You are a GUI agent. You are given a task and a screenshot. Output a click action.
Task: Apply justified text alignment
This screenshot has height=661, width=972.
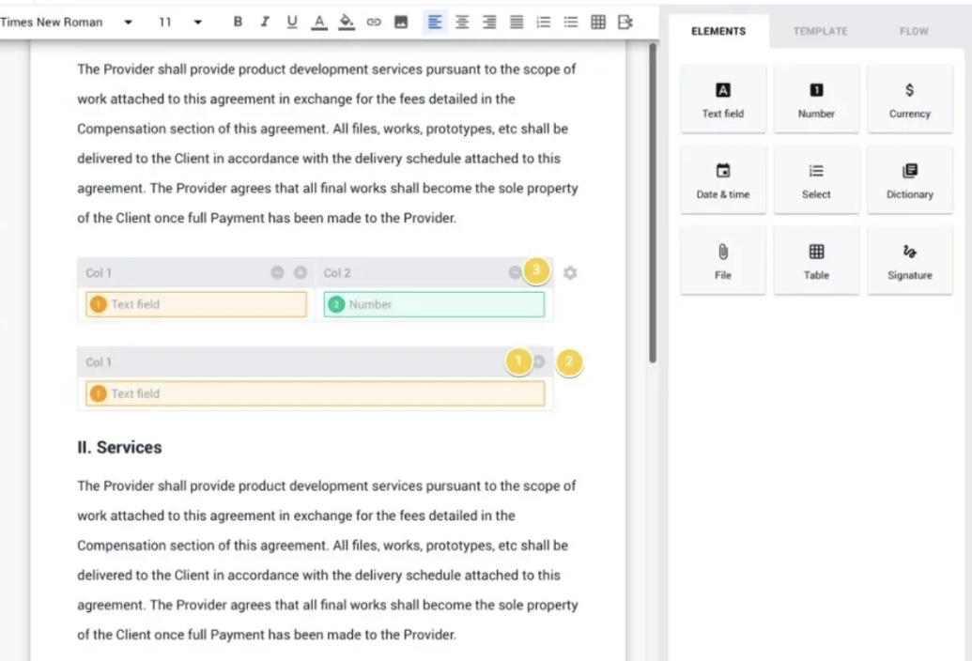pyautogui.click(x=517, y=22)
